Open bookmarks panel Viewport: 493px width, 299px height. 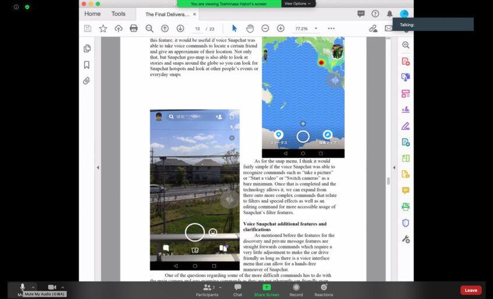[87, 65]
